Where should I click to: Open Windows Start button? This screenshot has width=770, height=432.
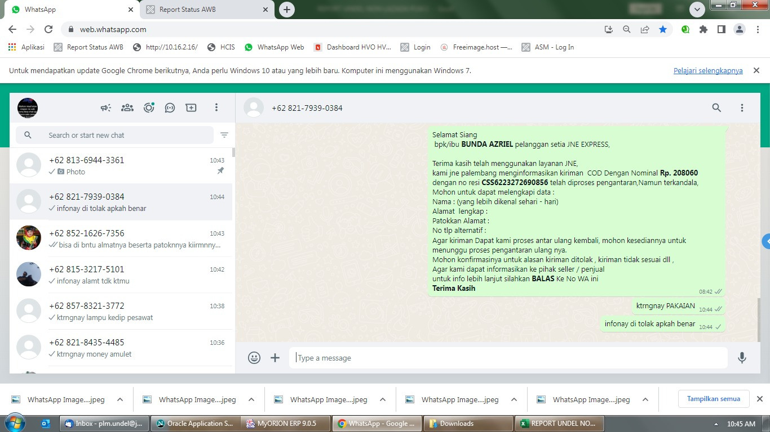[x=15, y=423]
